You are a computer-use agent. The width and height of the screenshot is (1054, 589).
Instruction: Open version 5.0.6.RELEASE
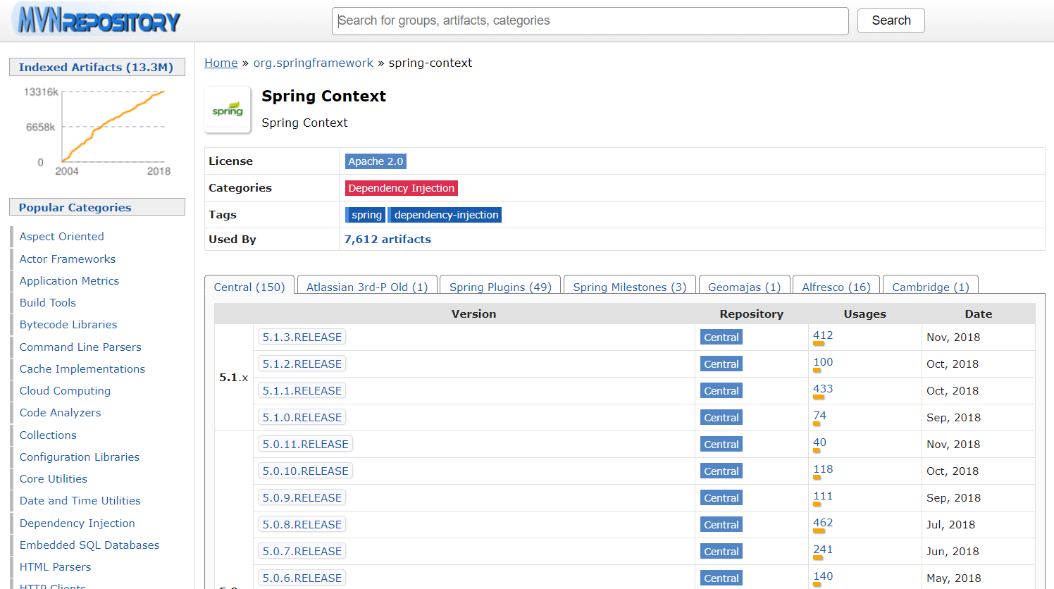point(302,578)
